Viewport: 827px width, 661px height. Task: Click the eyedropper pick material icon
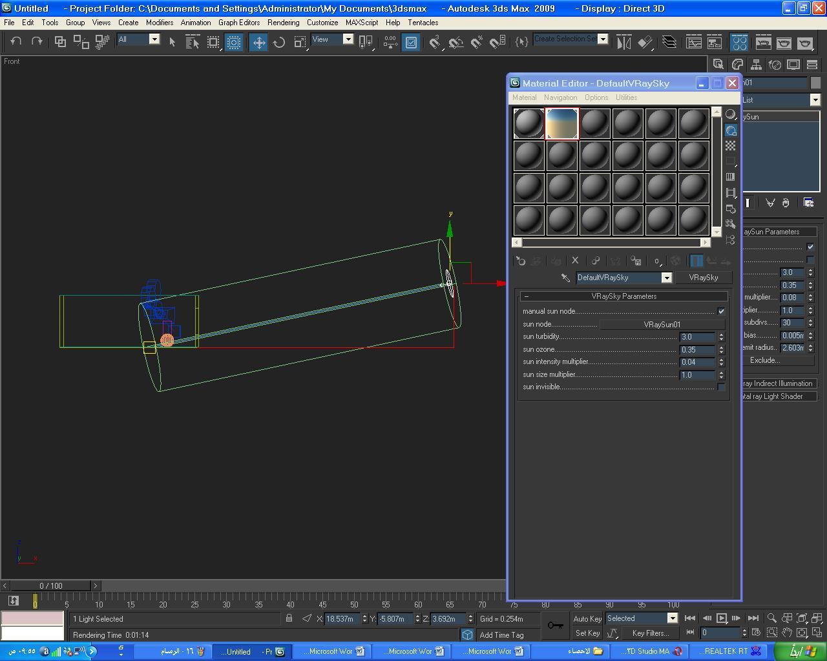[565, 278]
